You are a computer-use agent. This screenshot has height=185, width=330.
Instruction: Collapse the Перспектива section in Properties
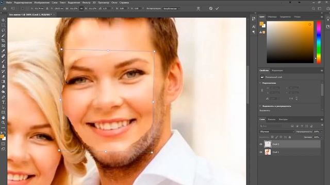click(260, 83)
